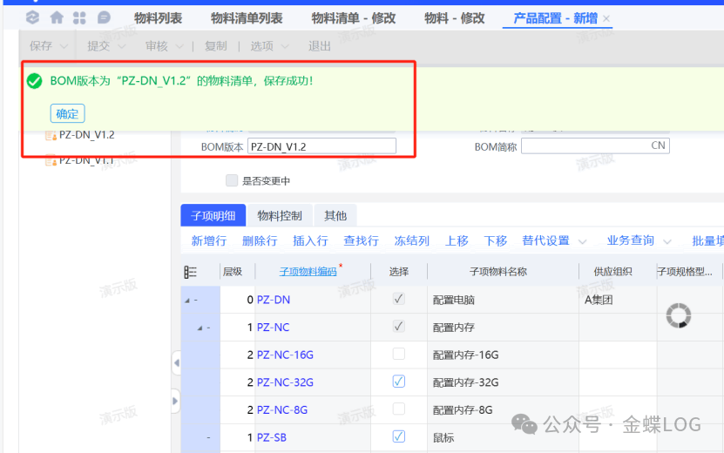Image resolution: width=724 pixels, height=453 pixels.
Task: Click the 确定 button in success message
Action: [67, 113]
